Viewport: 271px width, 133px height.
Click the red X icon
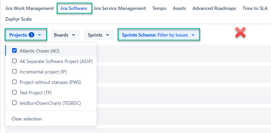(240, 33)
